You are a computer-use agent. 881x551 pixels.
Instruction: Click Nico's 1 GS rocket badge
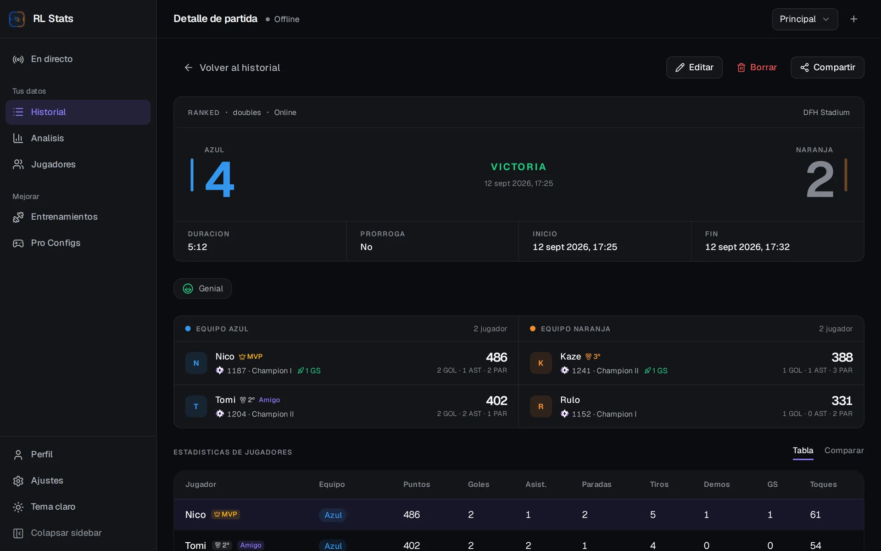[x=309, y=371]
